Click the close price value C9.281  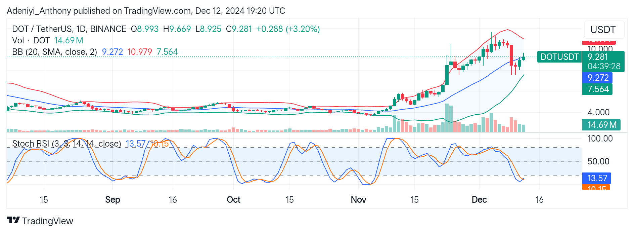tap(239, 29)
